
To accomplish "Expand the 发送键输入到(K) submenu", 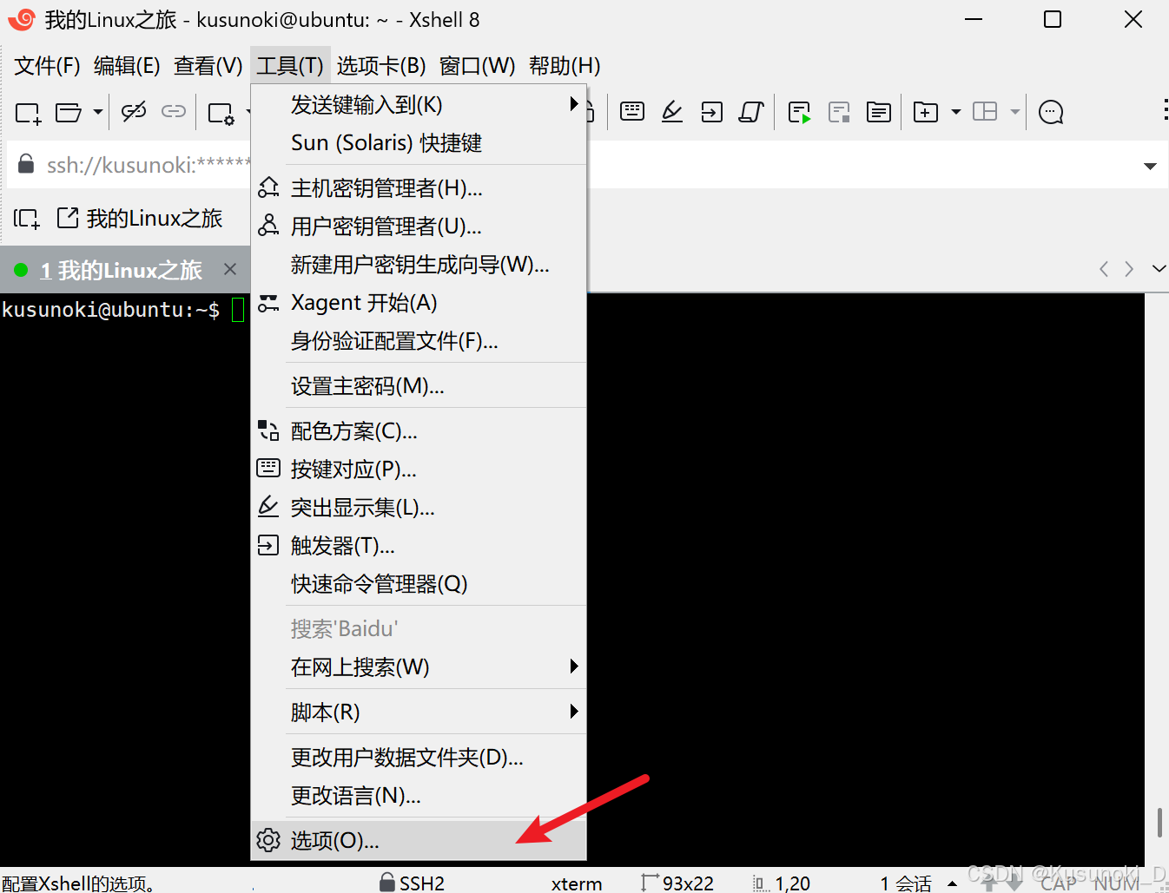I will click(x=419, y=105).
